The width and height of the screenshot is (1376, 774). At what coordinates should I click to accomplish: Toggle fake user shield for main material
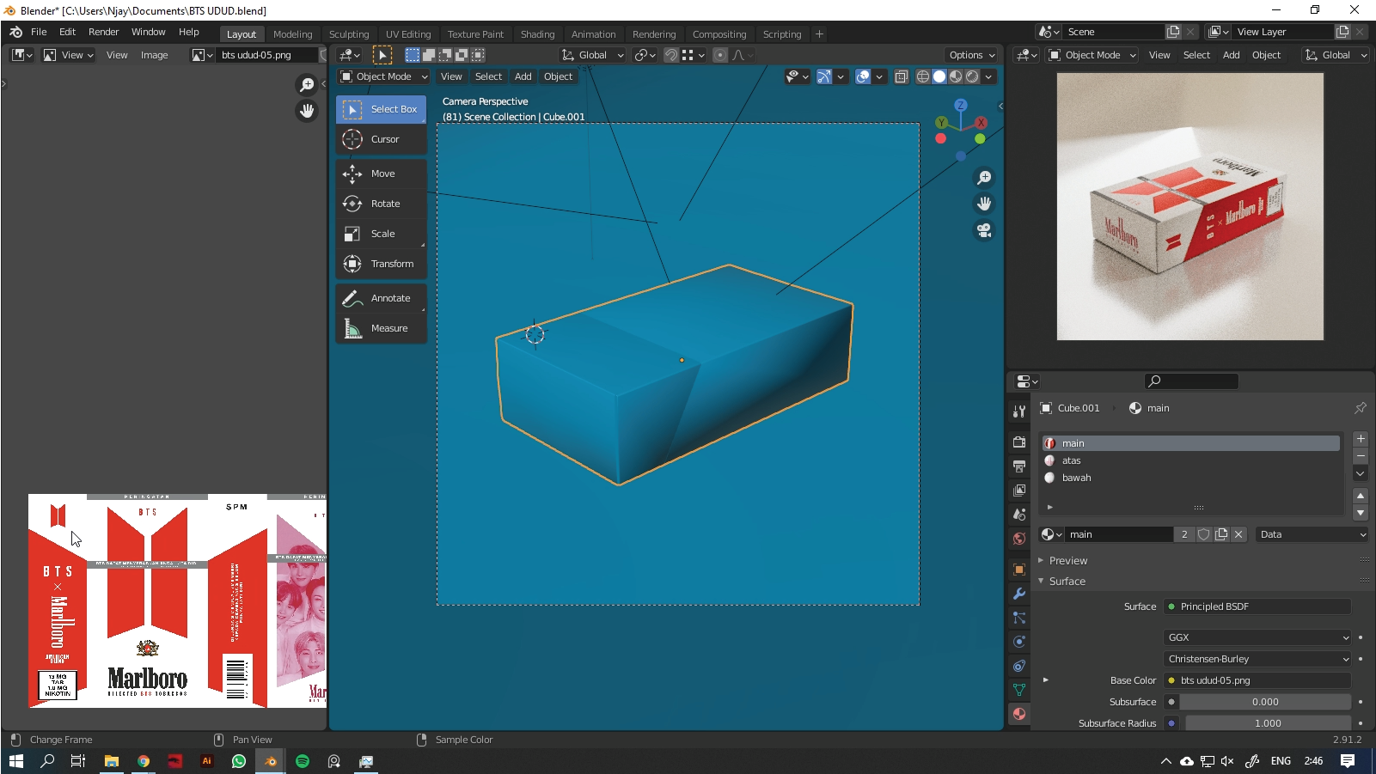point(1204,534)
